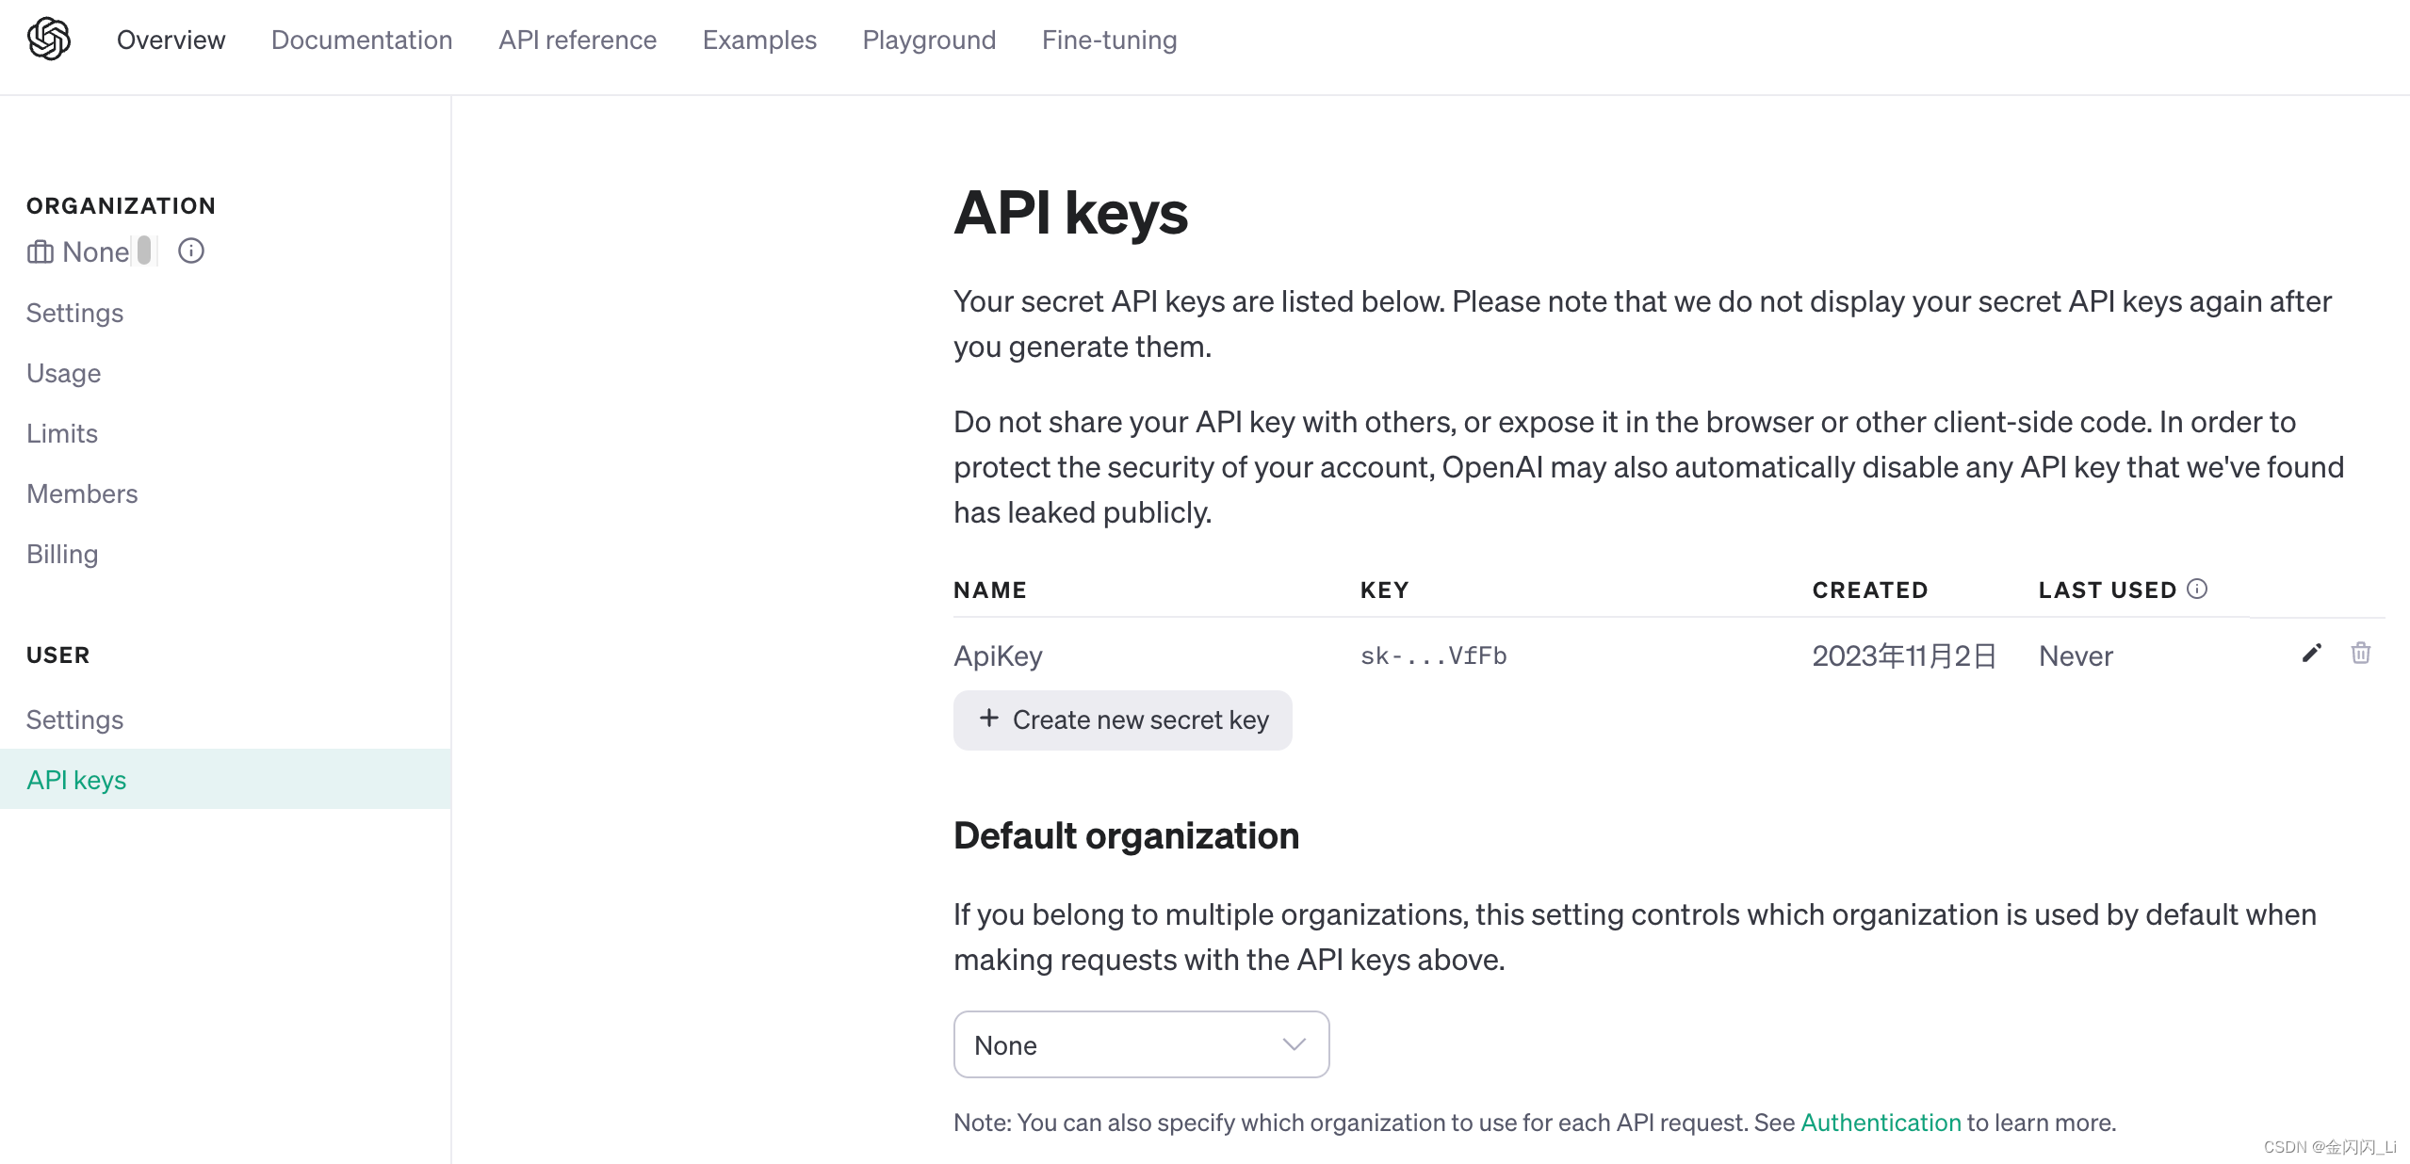Click the OpenAI logo icon
2410x1164 pixels.
pos(49,40)
